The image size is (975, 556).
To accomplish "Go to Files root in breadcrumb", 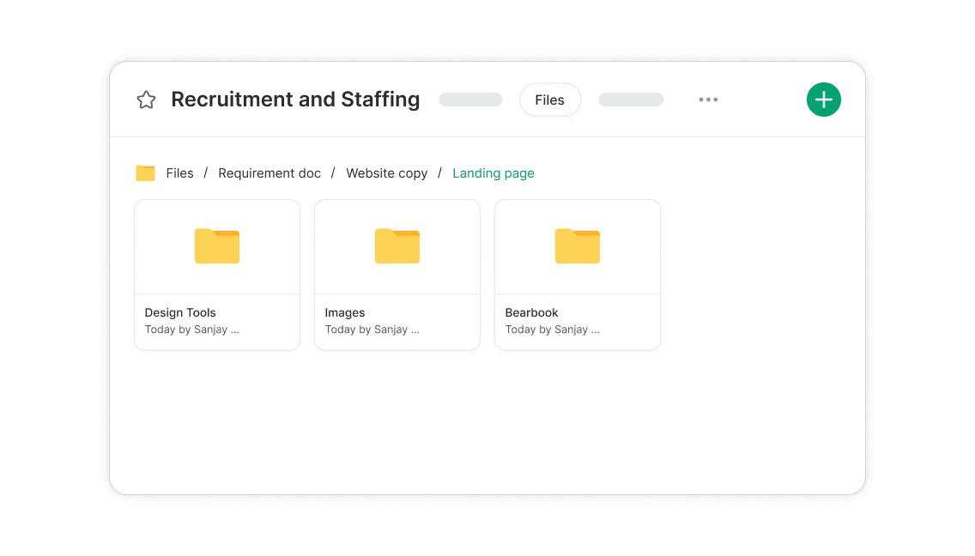I will click(x=179, y=173).
